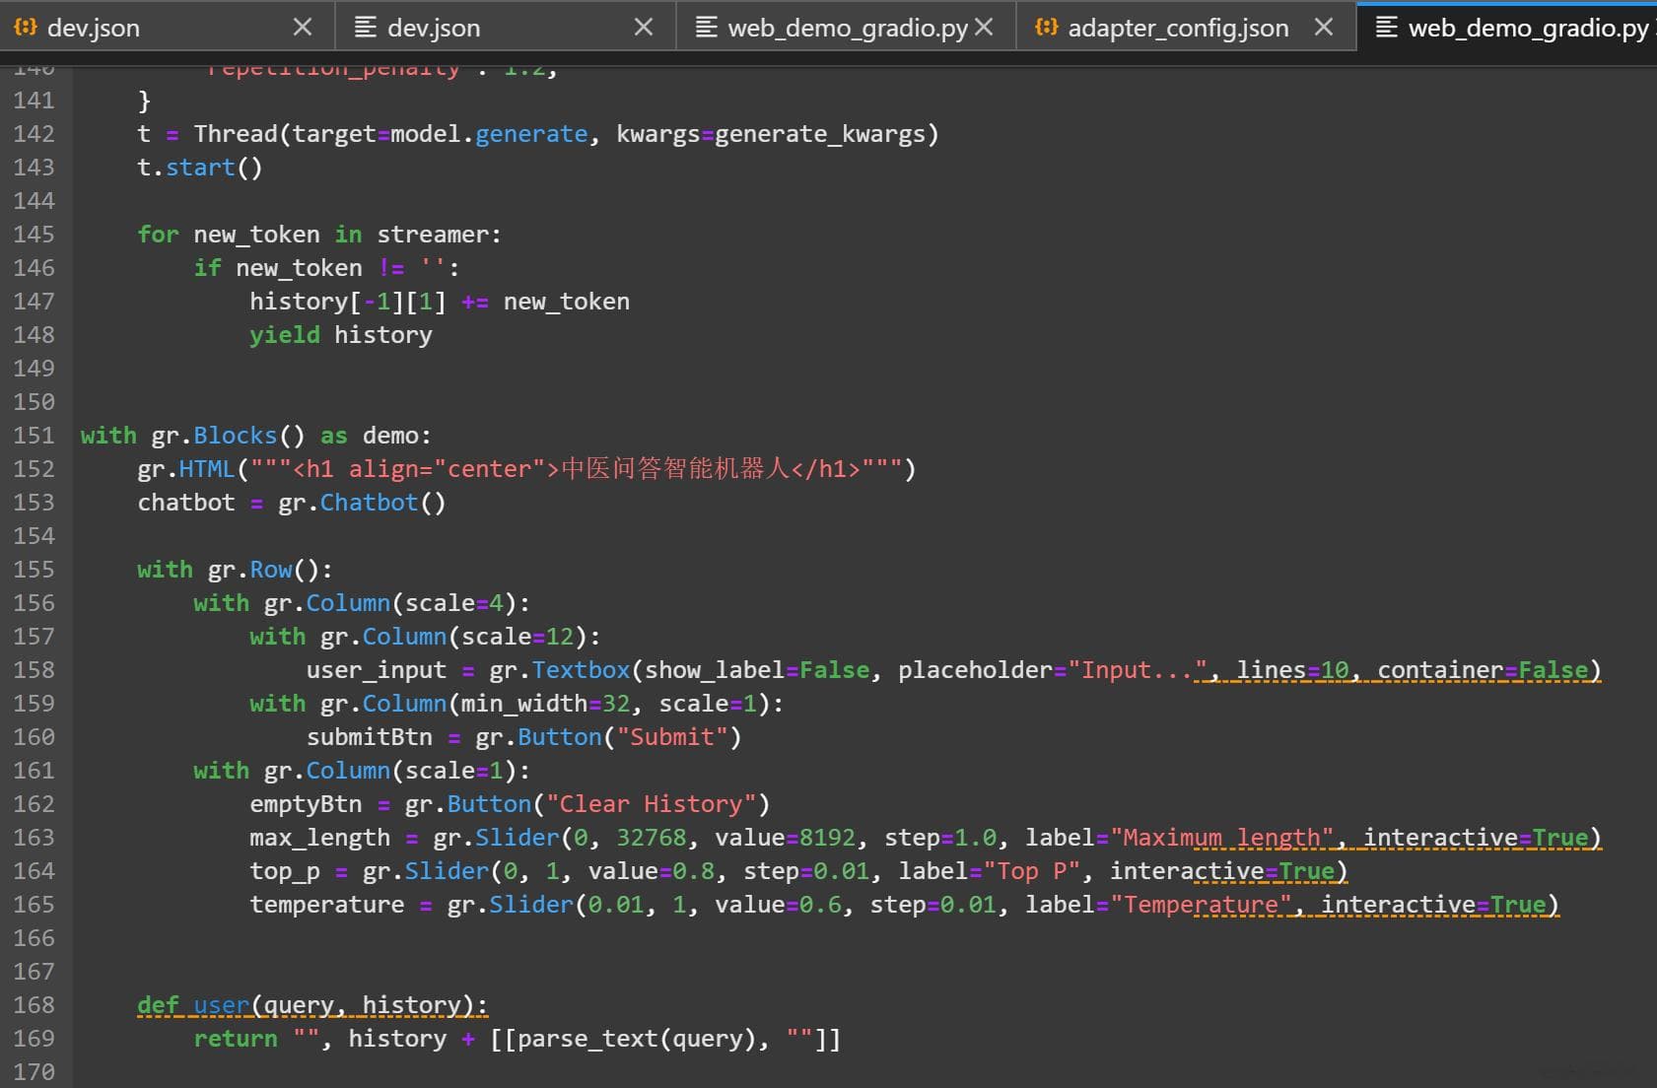The width and height of the screenshot is (1657, 1088).
Task: Click line number 166 in the gutter
Action: click(34, 938)
